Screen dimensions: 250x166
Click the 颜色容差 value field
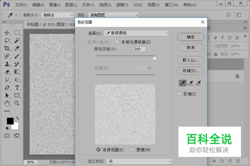click(139, 49)
